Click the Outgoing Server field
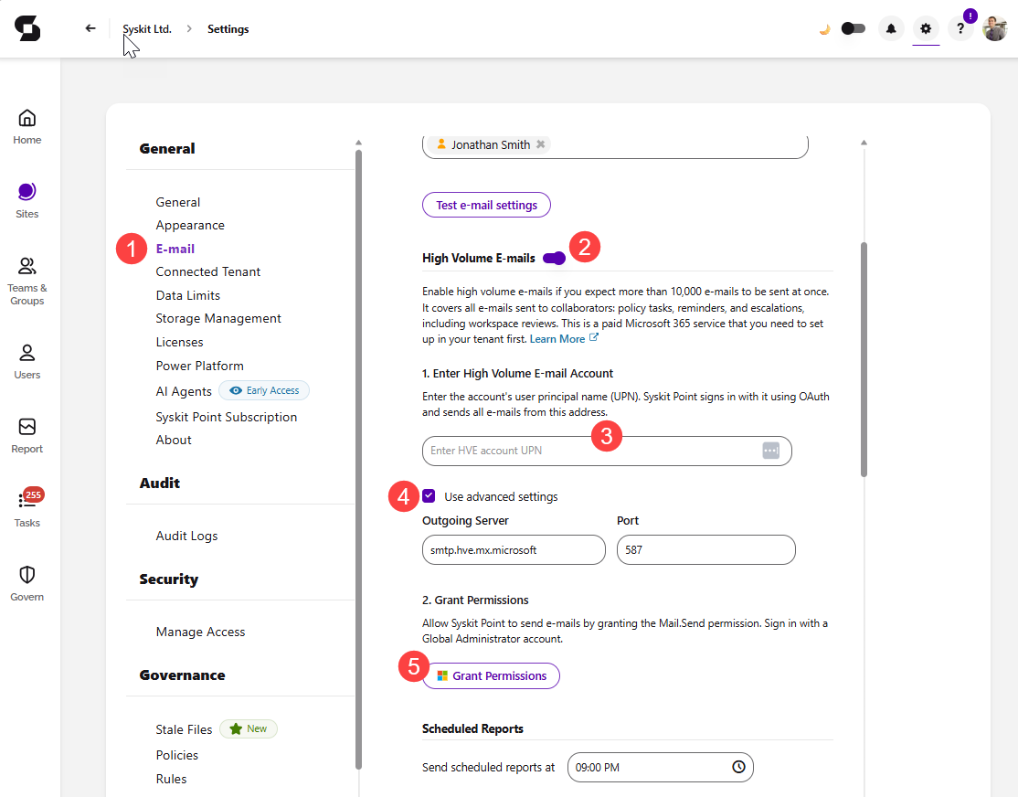The image size is (1018, 797). pos(514,550)
